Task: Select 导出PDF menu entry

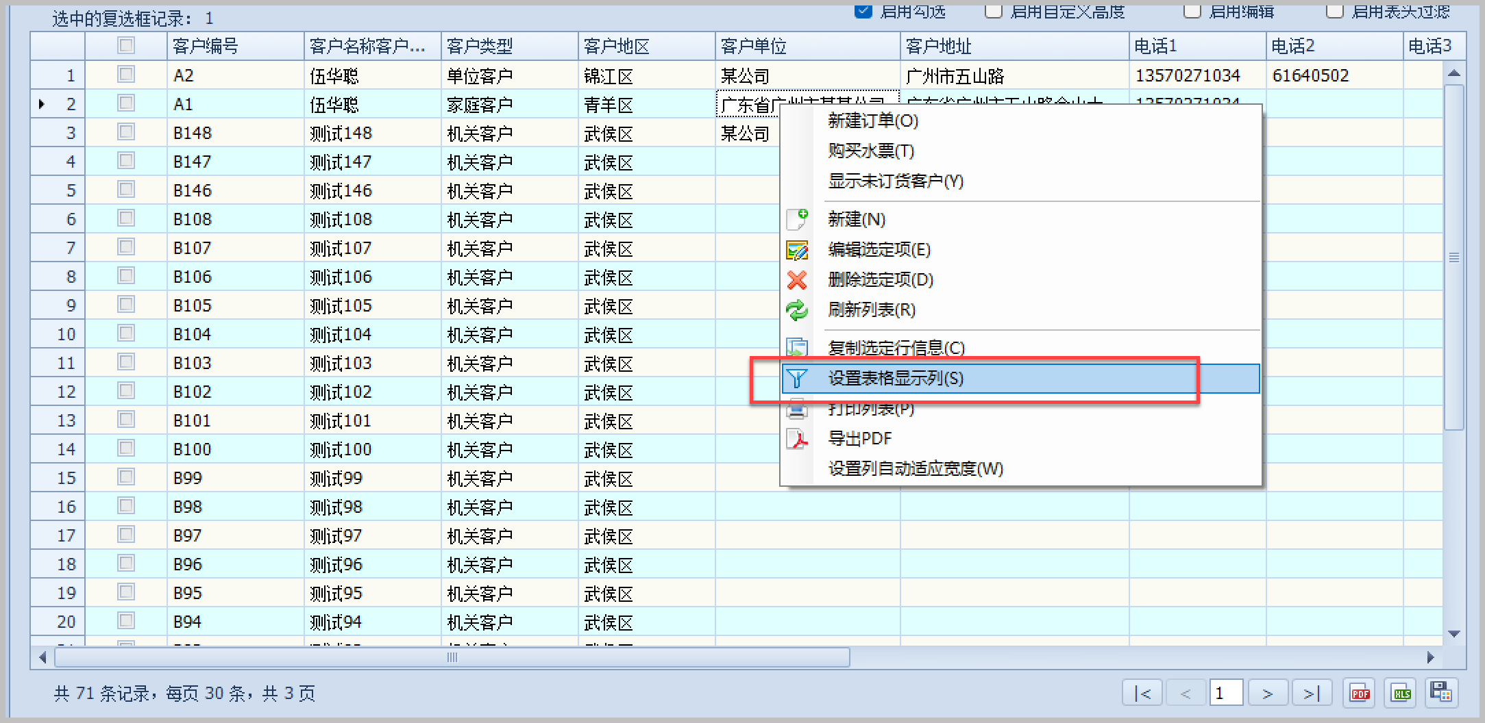Action: point(1020,439)
